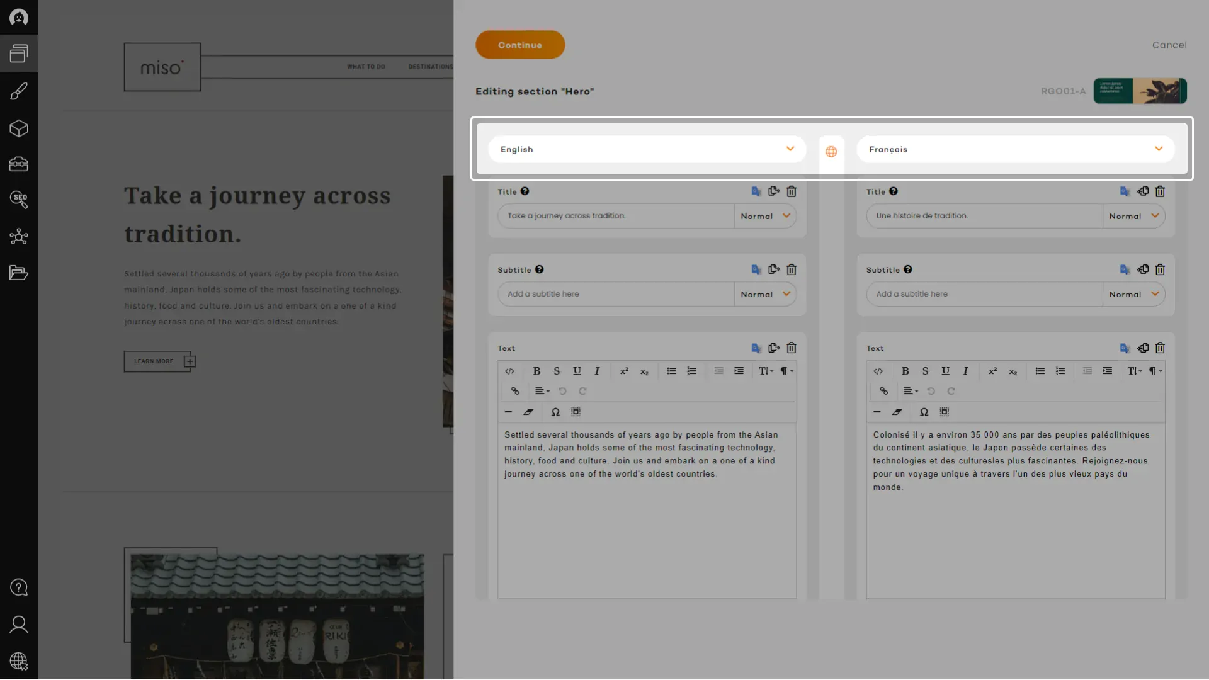Click the SEO search icon in sidebar
Image resolution: width=1209 pixels, height=680 pixels.
[x=19, y=200]
